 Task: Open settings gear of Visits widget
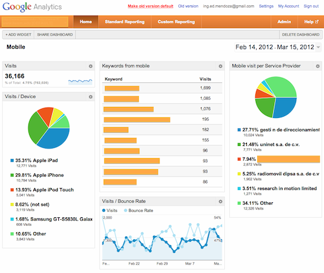pos(91,66)
